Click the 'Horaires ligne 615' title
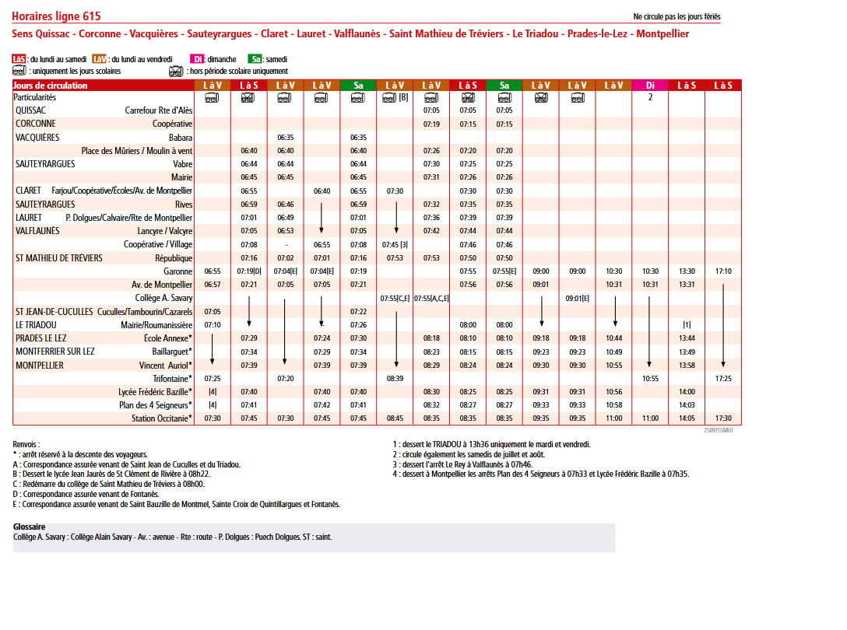The image size is (847, 630). point(56,16)
